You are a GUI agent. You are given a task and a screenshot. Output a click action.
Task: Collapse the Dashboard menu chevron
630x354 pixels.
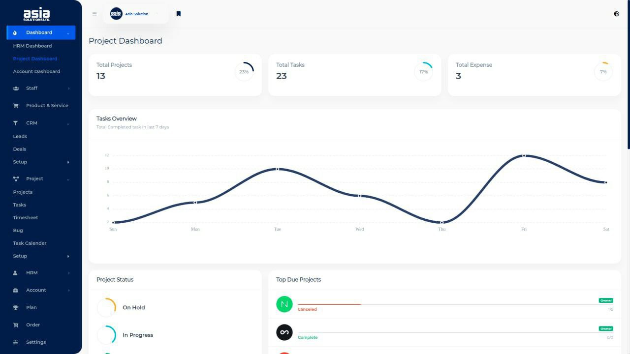pyautogui.click(x=68, y=33)
